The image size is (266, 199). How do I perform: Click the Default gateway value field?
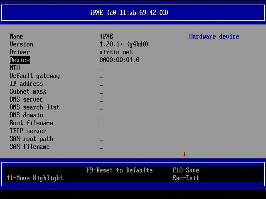101,78
